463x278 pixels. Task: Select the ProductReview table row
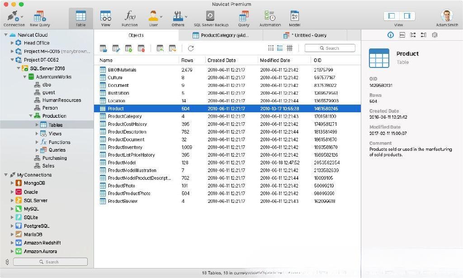[227, 201]
